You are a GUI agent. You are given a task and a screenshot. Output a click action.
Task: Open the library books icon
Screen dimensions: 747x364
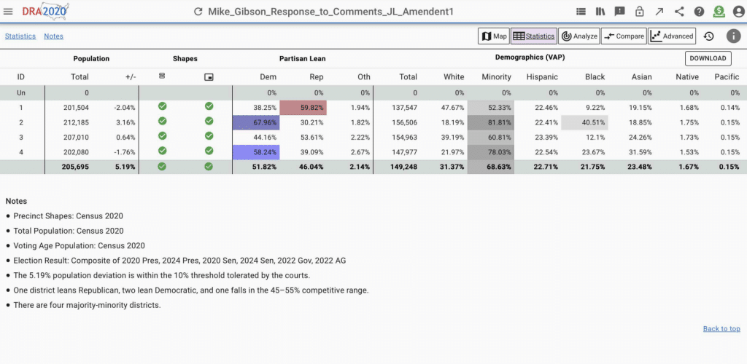[x=600, y=12]
